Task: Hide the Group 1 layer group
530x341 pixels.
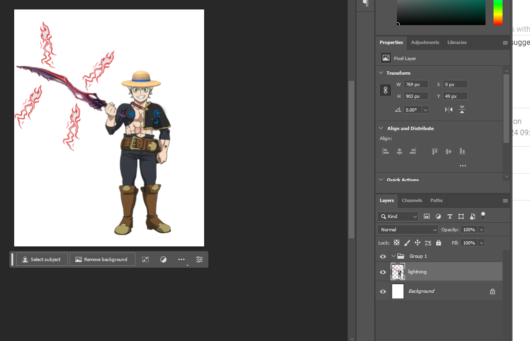Action: (x=383, y=256)
